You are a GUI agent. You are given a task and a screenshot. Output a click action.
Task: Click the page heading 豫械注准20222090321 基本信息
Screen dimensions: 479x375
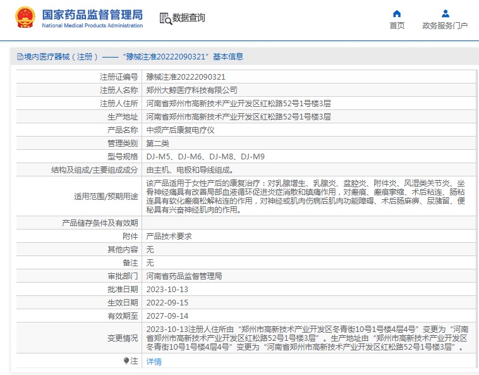[x=183, y=56]
